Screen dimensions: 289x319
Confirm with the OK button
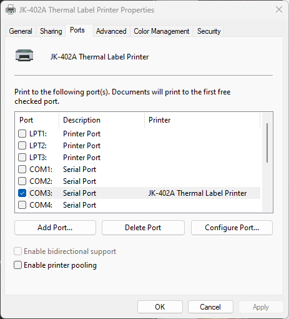click(x=160, y=307)
